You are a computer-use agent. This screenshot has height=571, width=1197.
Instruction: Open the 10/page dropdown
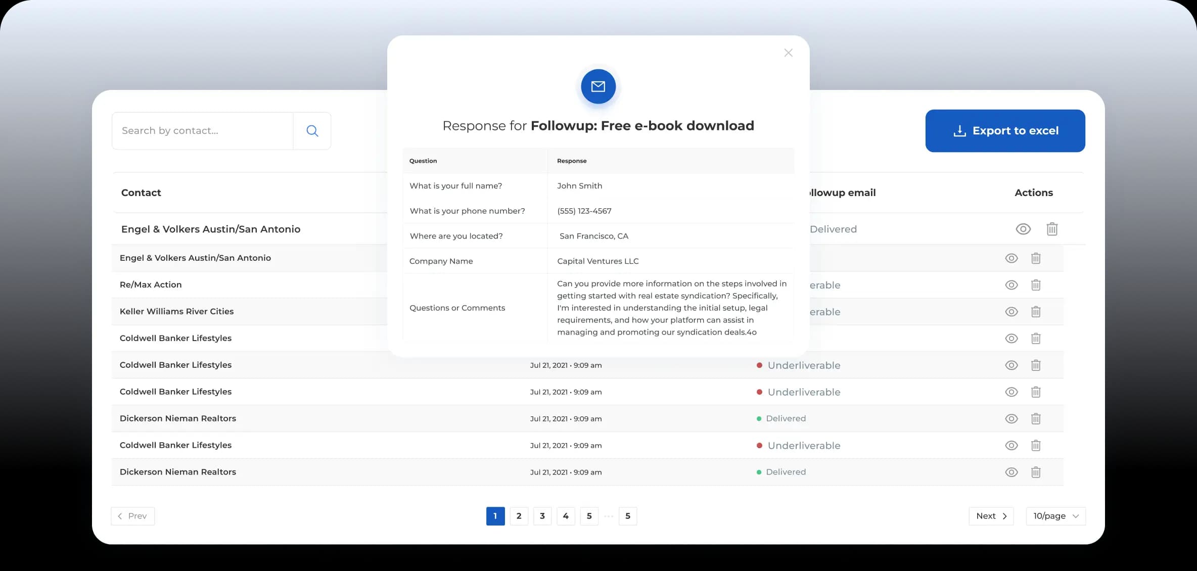coord(1055,516)
